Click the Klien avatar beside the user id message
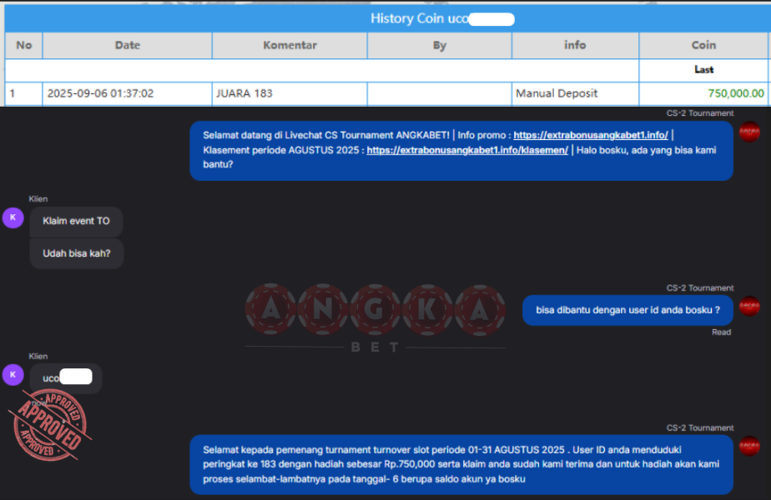 click(x=13, y=375)
